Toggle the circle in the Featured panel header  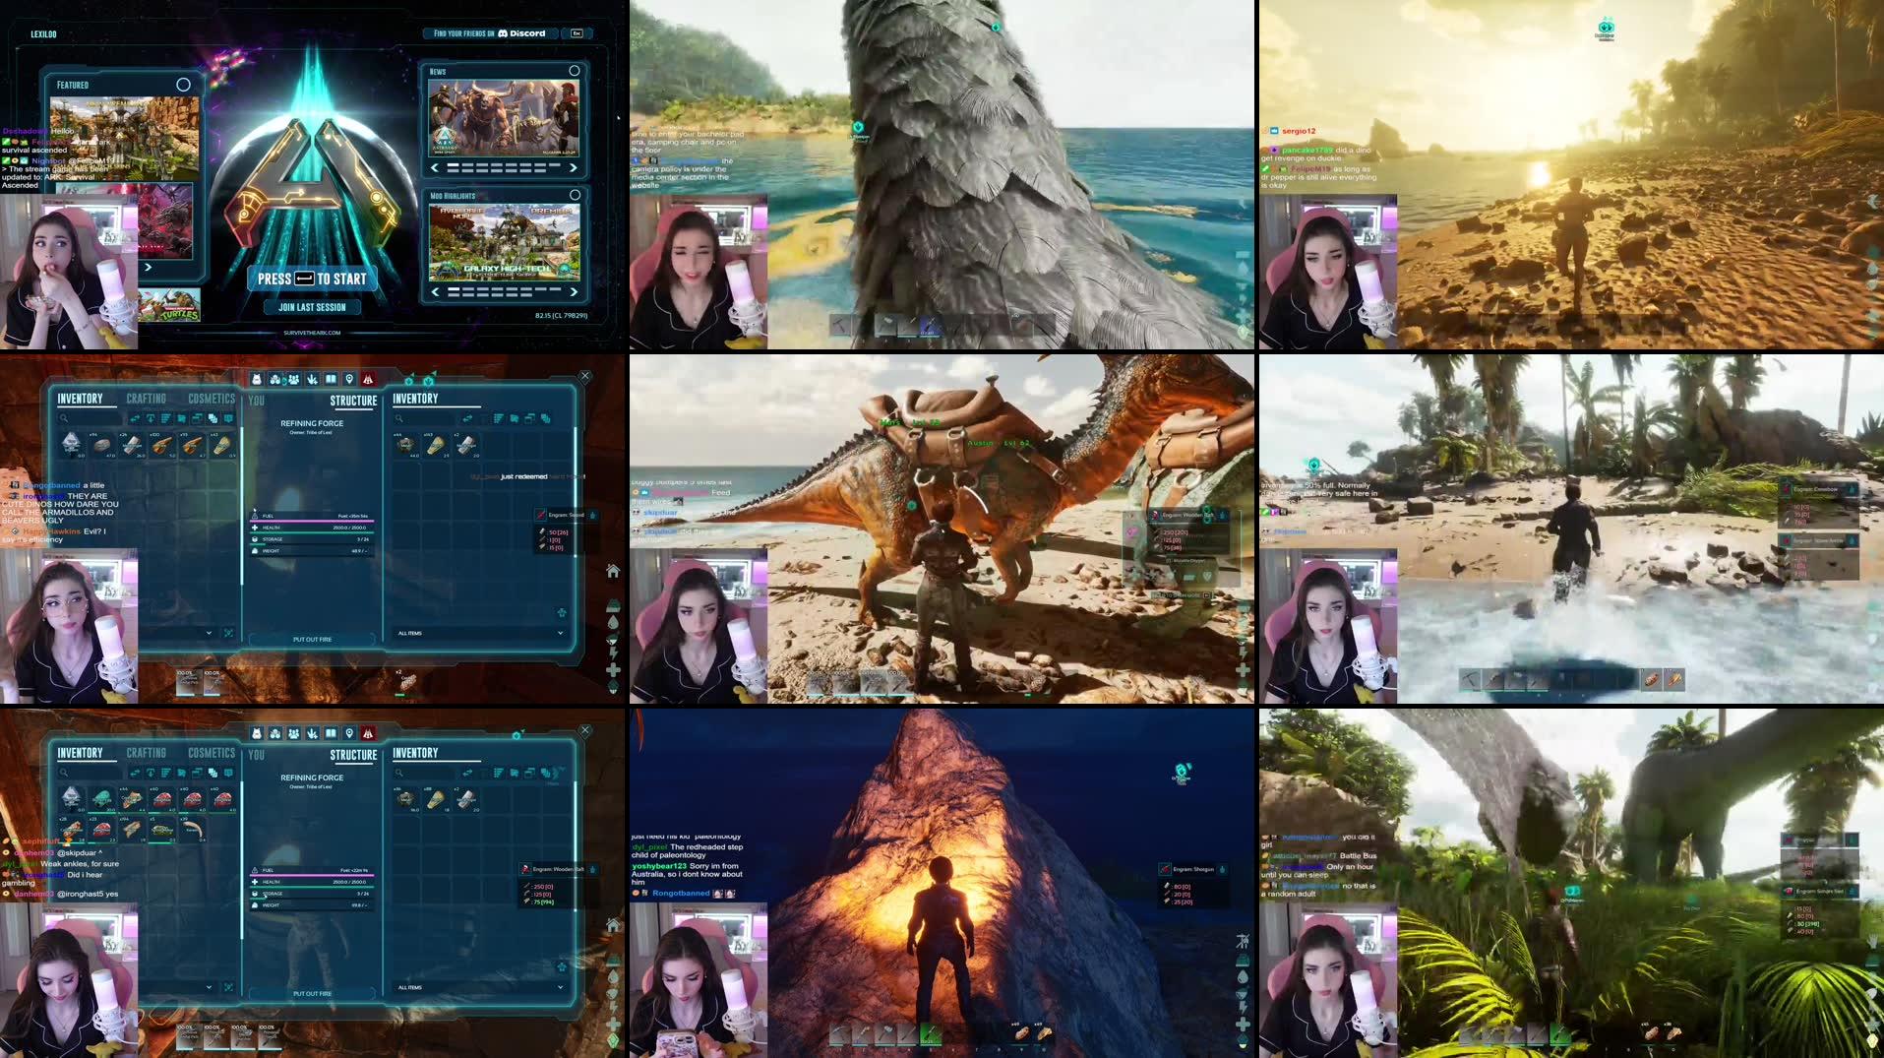coord(183,85)
